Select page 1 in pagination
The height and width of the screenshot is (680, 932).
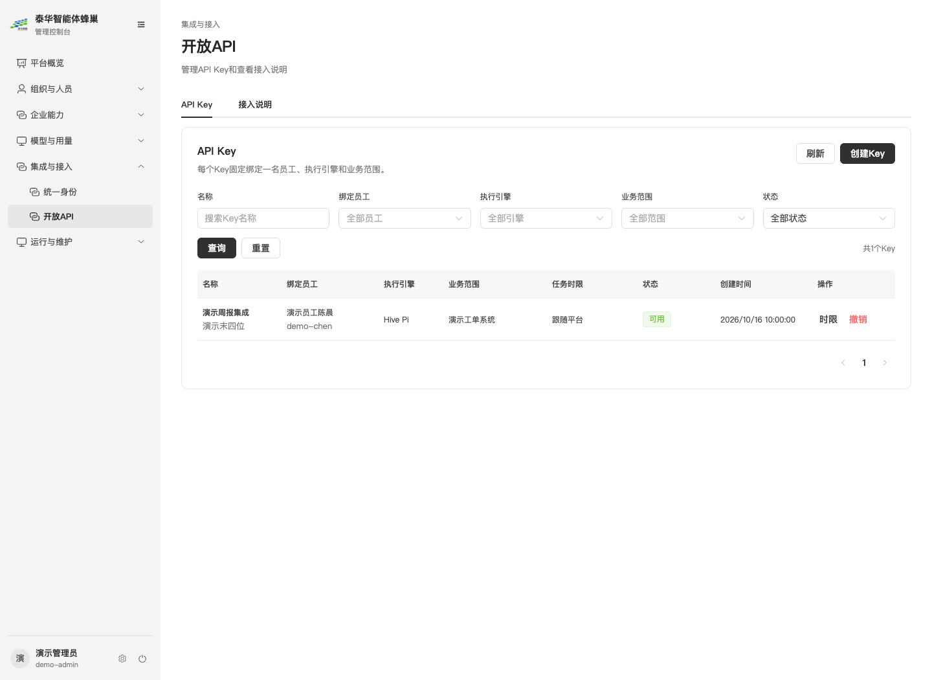tap(864, 363)
